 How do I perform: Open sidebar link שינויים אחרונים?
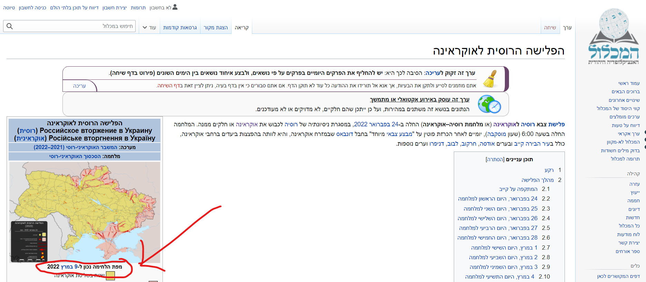tap(624, 100)
